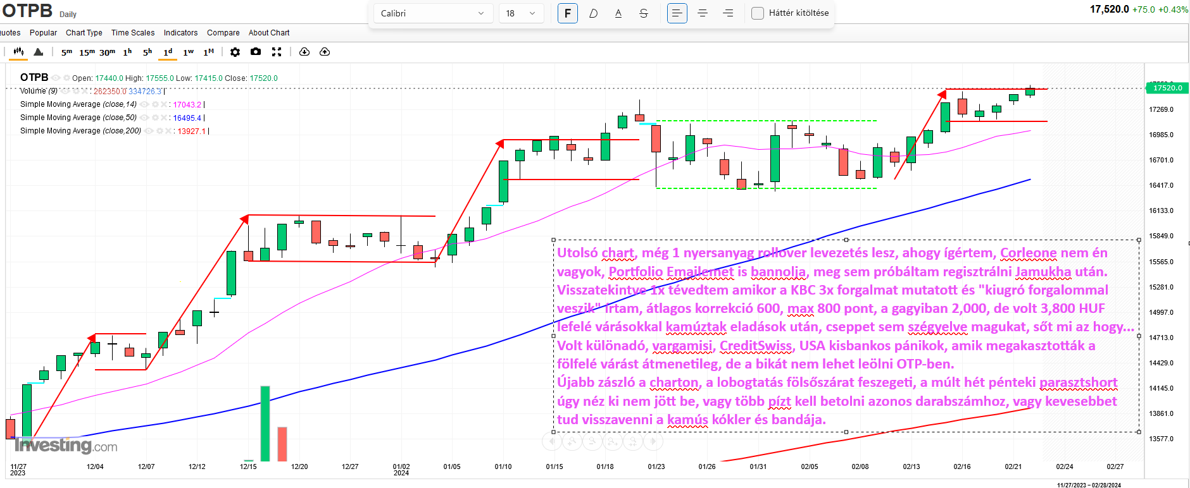Hide the Volume indicator via eye icon
The image size is (1190, 488).
click(65, 91)
